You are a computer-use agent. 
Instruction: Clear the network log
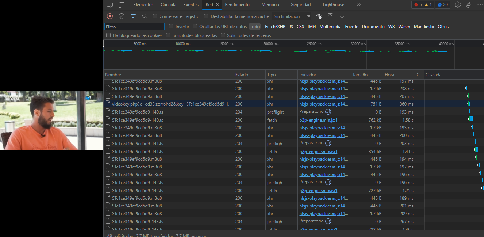point(122,16)
